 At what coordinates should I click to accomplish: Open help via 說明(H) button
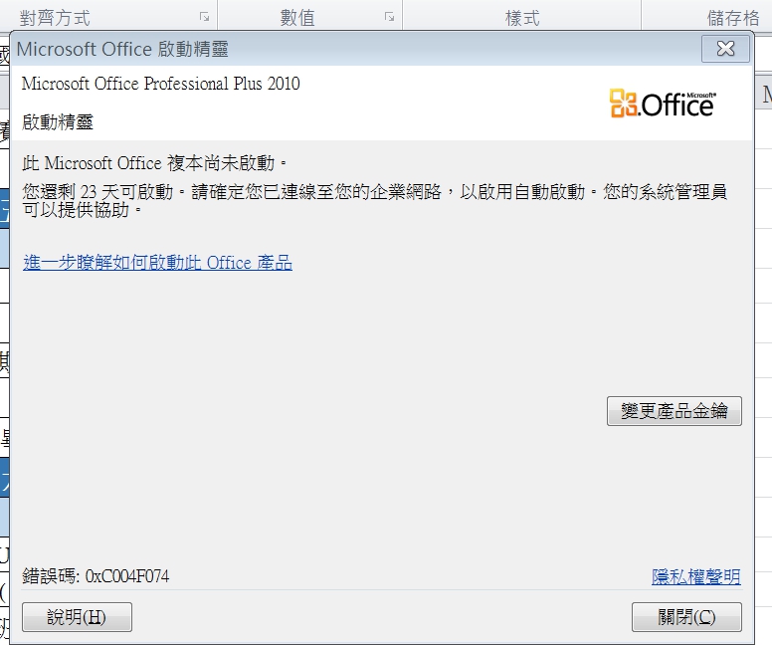coord(77,616)
